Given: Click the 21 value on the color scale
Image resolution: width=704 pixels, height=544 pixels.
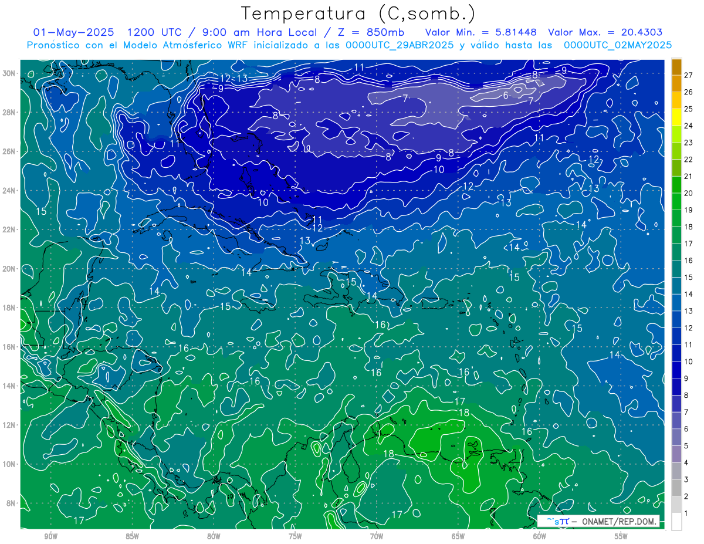Looking at the screenshot, I should [x=688, y=177].
